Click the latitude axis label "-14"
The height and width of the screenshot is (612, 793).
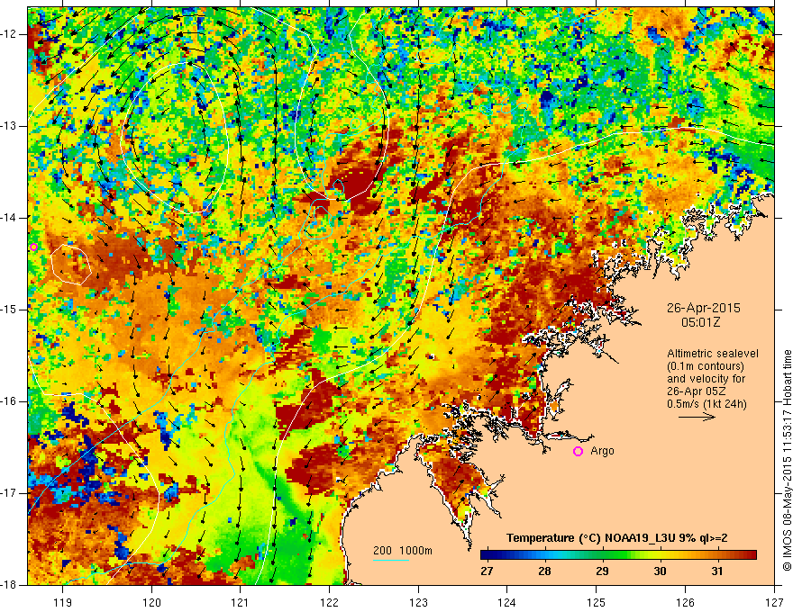[x=10, y=218]
